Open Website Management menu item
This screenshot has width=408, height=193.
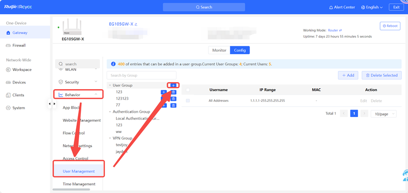(x=82, y=120)
